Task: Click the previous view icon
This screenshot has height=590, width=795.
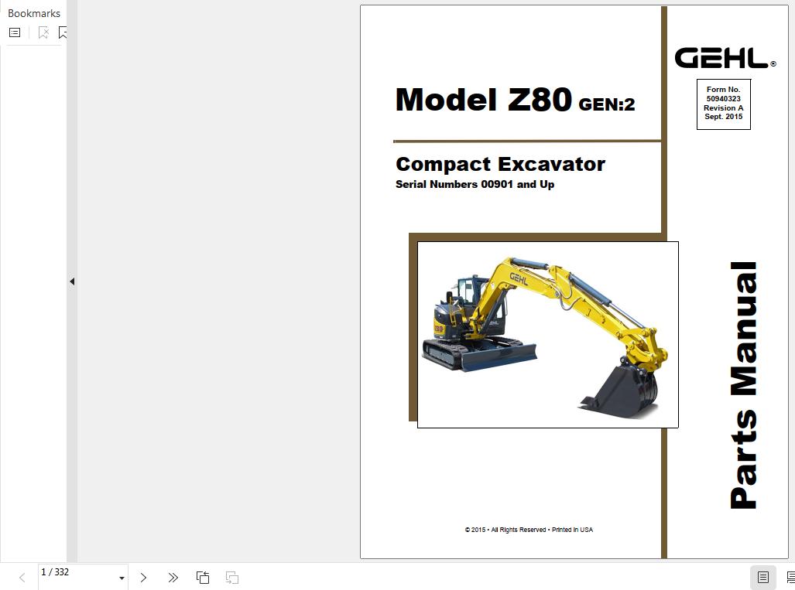Action: (203, 578)
